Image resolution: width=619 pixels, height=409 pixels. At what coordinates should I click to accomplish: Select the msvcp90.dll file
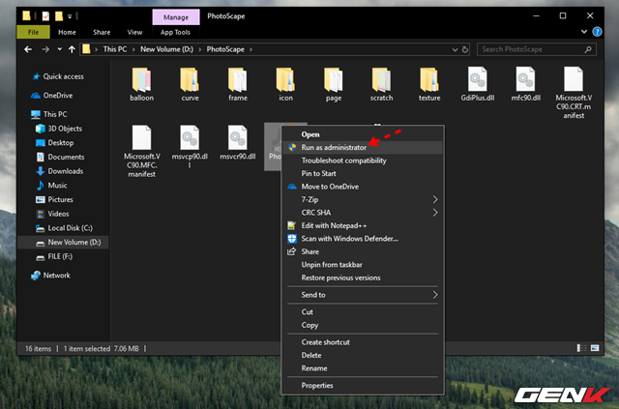coord(190,147)
